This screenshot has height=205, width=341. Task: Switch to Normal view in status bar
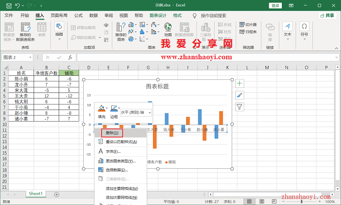pos(249,201)
